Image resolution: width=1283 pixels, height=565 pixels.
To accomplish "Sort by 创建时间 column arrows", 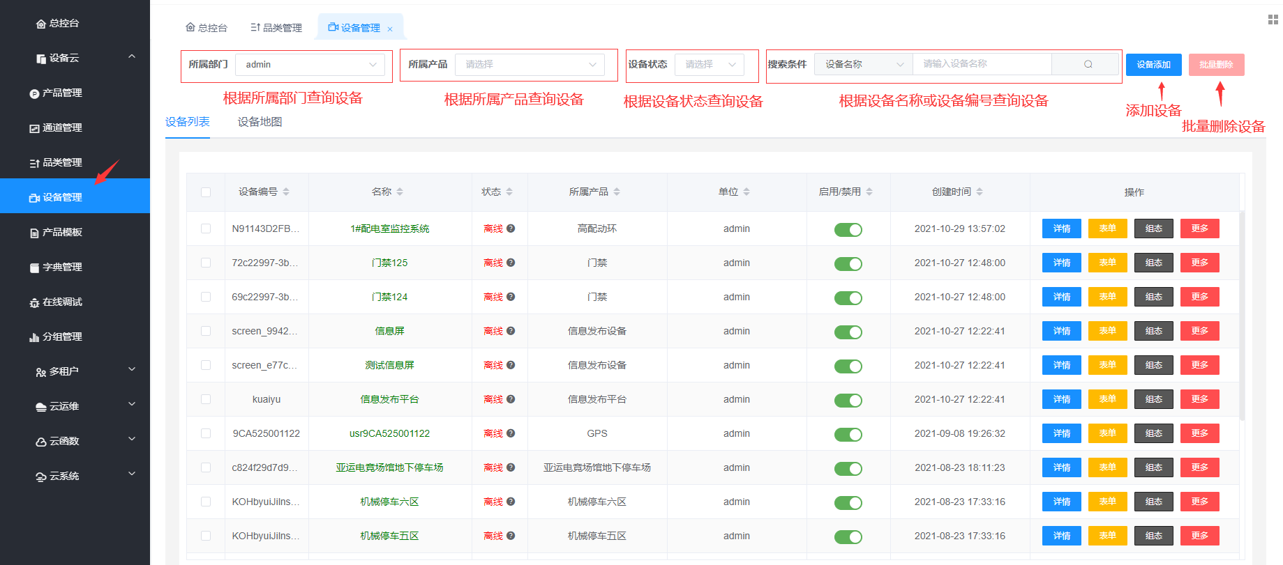I will 980,192.
